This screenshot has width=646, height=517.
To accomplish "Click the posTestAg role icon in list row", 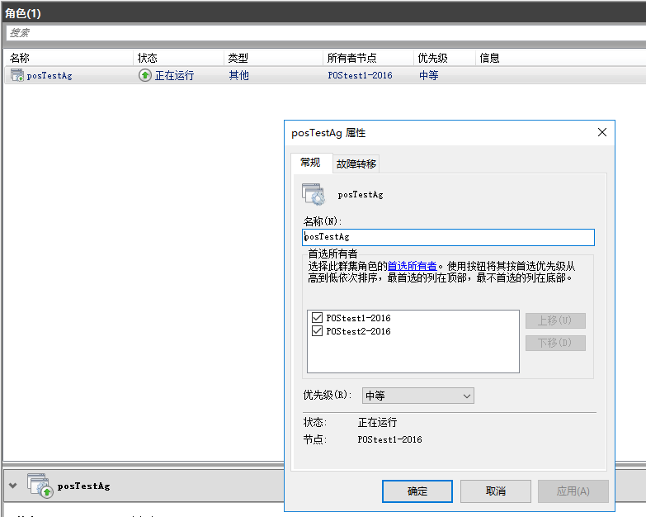I will pos(17,75).
